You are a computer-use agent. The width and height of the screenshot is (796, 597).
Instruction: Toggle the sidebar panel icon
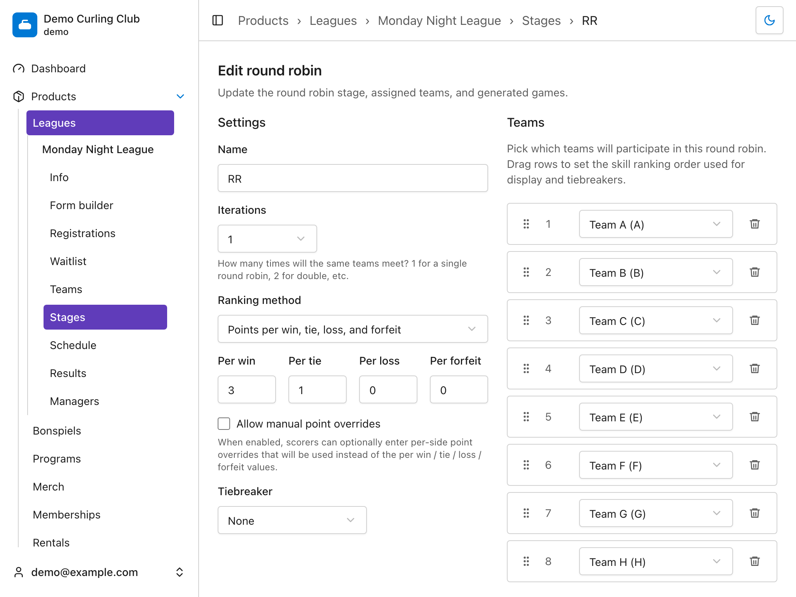218,20
